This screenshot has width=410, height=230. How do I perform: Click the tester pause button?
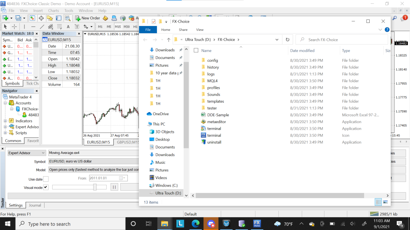(114, 187)
